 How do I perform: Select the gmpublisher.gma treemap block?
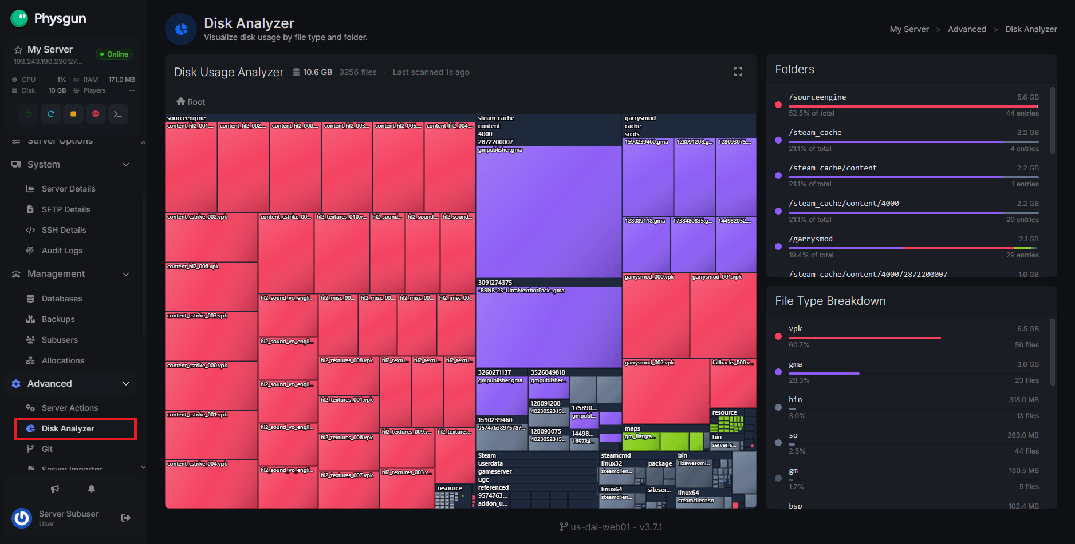pyautogui.click(x=548, y=212)
